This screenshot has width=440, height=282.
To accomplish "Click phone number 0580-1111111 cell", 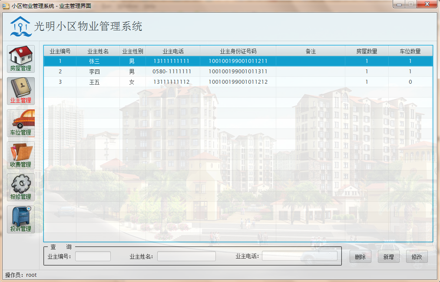I will 173,72.
